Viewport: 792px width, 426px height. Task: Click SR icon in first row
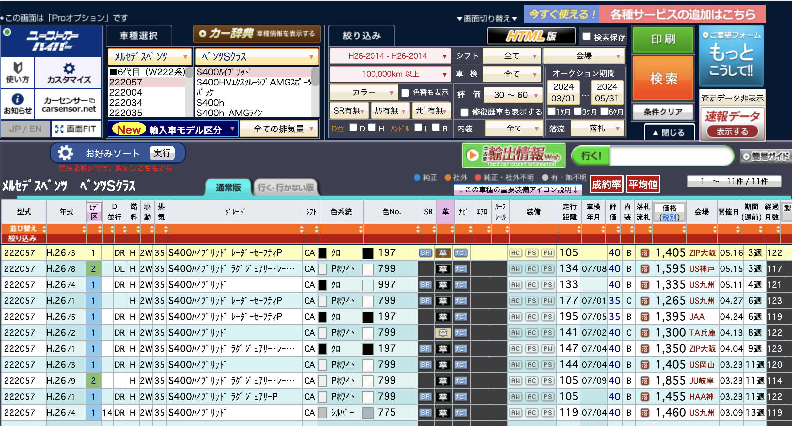[425, 253]
